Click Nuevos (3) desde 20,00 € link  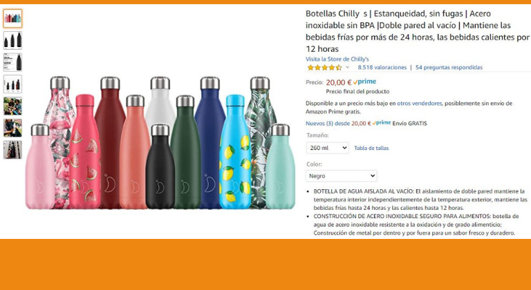tap(338, 124)
